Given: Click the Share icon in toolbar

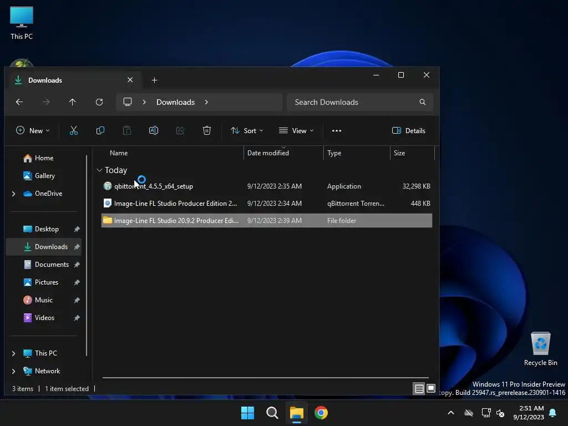Looking at the screenshot, I should pyautogui.click(x=180, y=130).
